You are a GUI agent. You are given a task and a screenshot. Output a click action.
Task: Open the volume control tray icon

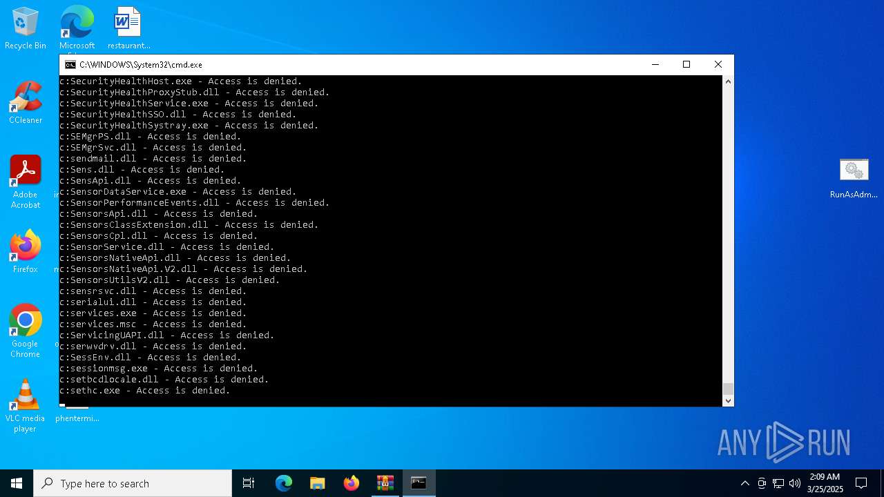pyautogui.click(x=795, y=483)
